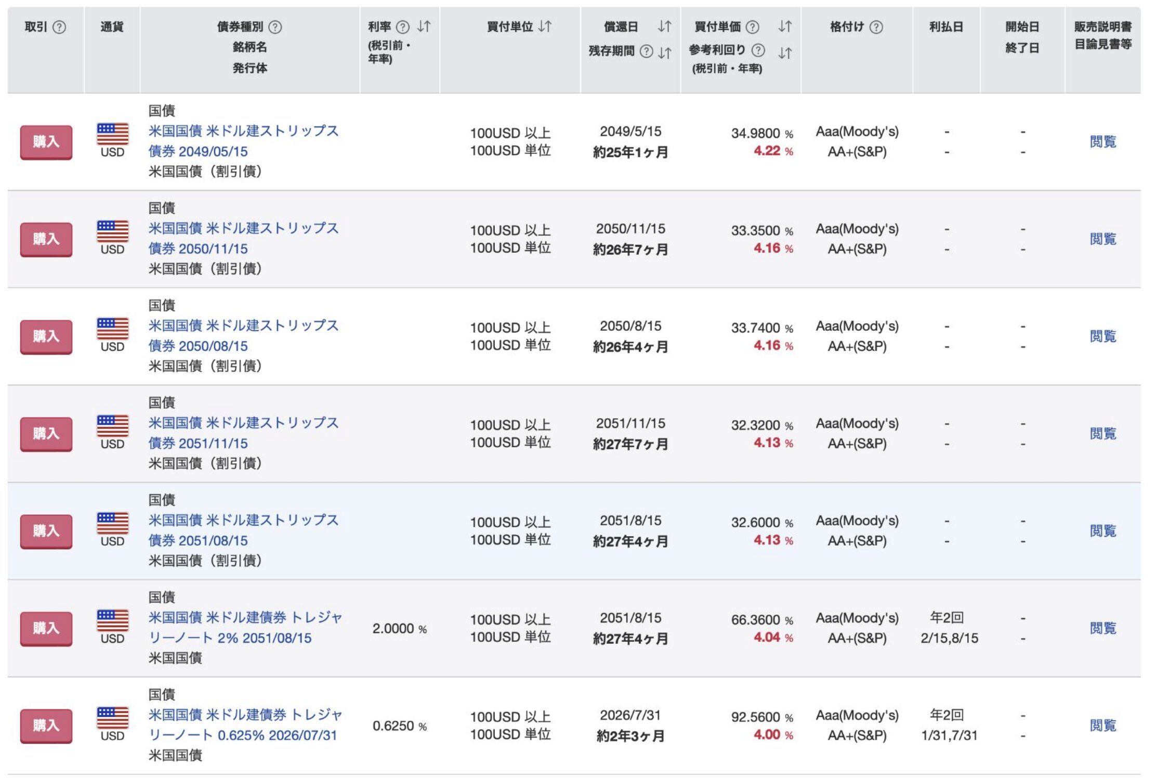The image size is (1156, 778).
Task: Open bond link ストリップス債券 2051/11/15
Action: click(243, 433)
